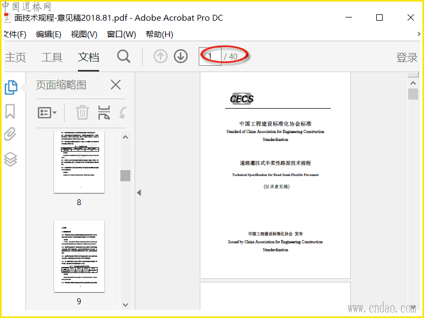424x318 pixels.
Task: Switch to the 工具 tab
Action: point(52,57)
